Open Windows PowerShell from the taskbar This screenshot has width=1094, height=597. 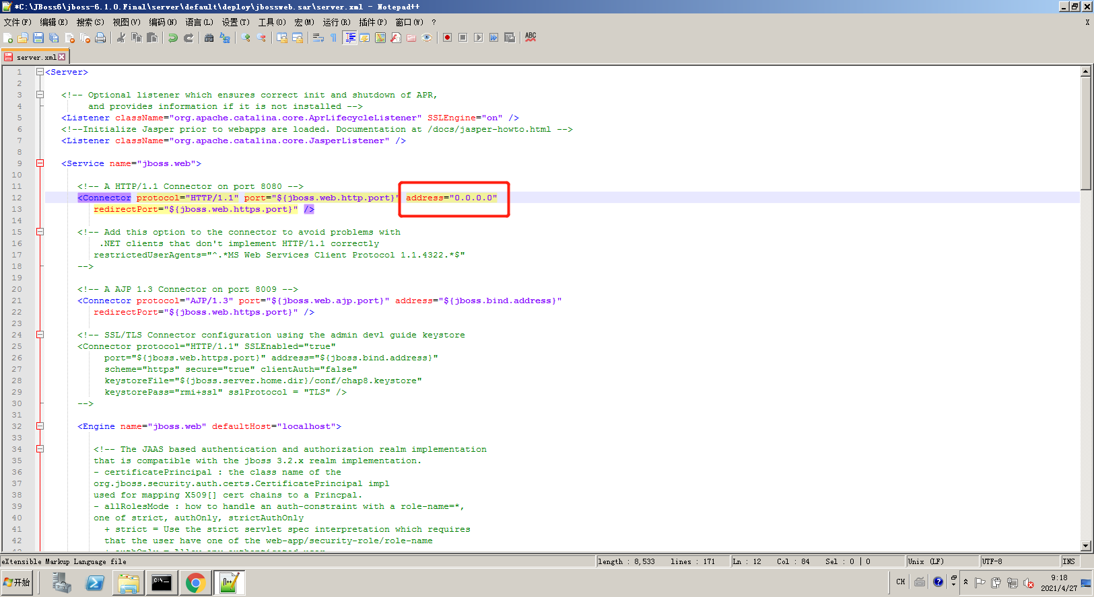point(95,583)
